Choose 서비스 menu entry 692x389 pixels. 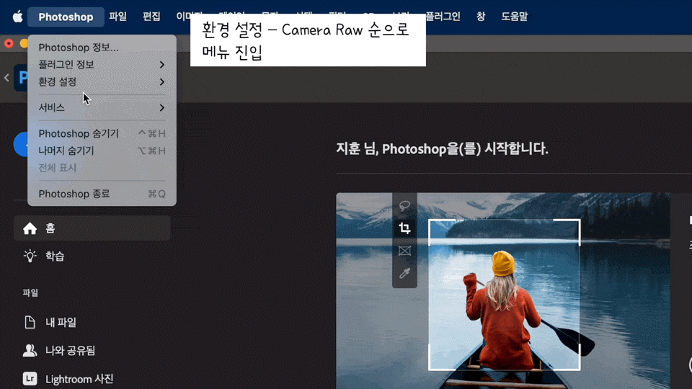click(x=102, y=107)
